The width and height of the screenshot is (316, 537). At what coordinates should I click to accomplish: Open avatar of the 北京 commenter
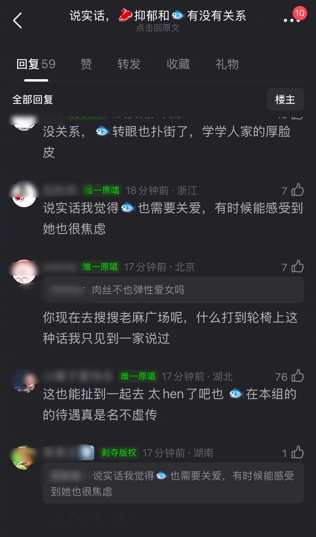(x=24, y=272)
